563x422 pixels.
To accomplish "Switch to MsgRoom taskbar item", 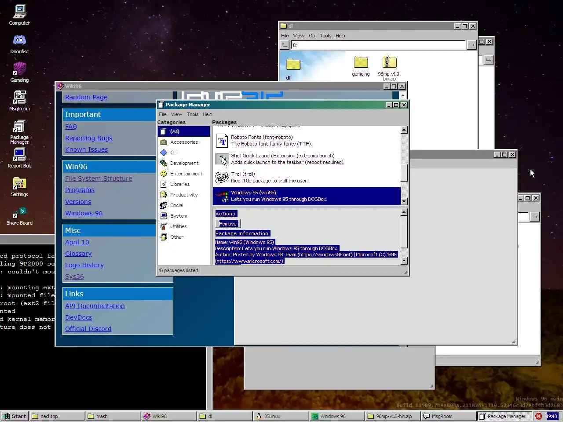I will click(449, 416).
